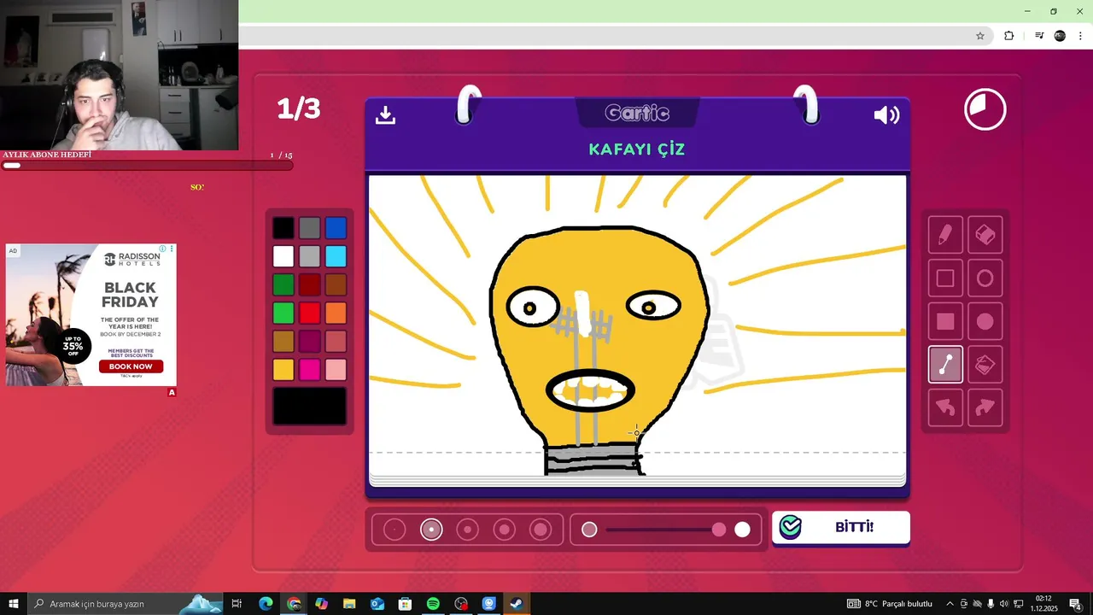Select the paint bucket fill tool
1093x615 pixels.
tap(985, 365)
